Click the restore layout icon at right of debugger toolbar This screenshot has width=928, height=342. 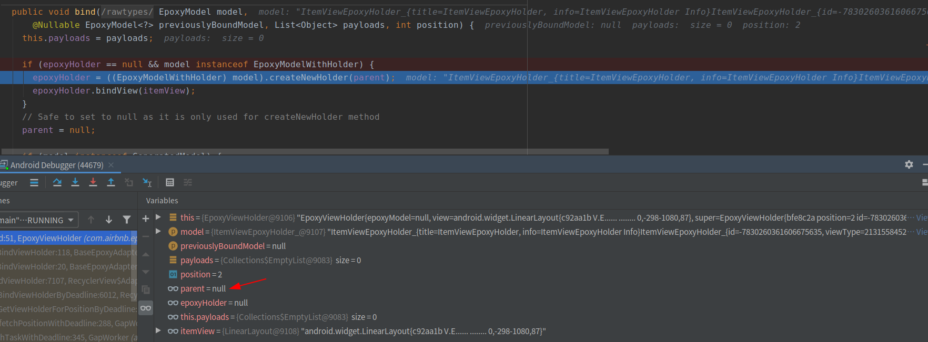(925, 182)
